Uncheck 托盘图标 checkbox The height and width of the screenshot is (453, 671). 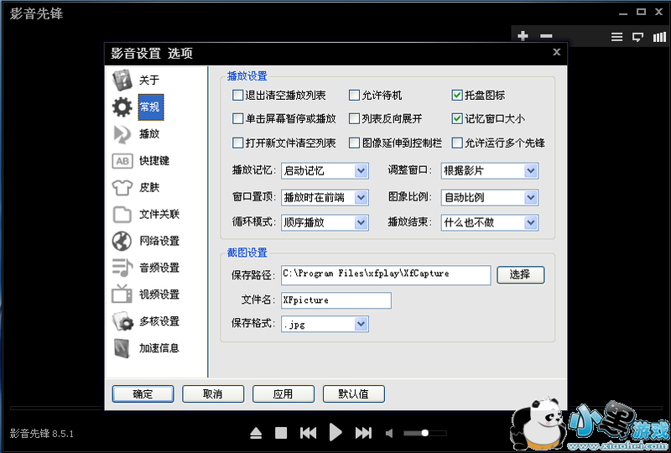point(457,95)
